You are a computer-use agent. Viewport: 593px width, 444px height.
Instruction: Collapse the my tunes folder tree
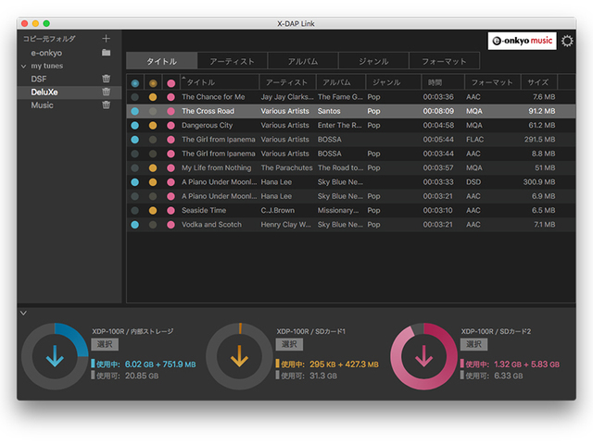point(23,67)
